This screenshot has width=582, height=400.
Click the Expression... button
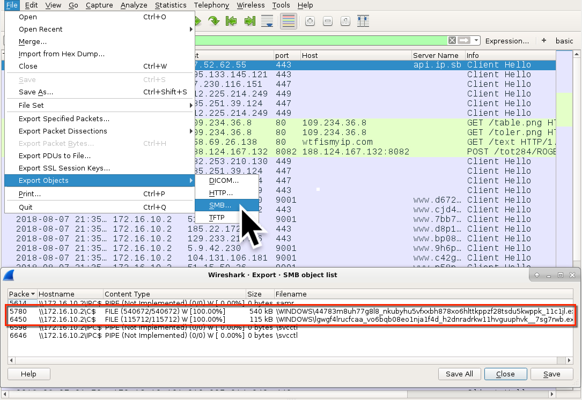point(507,41)
